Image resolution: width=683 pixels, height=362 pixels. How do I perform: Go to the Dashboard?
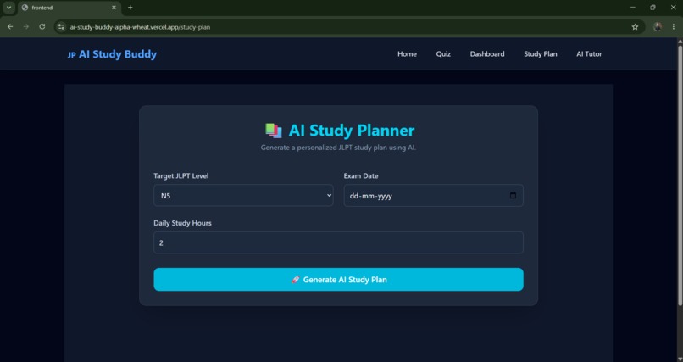(487, 54)
